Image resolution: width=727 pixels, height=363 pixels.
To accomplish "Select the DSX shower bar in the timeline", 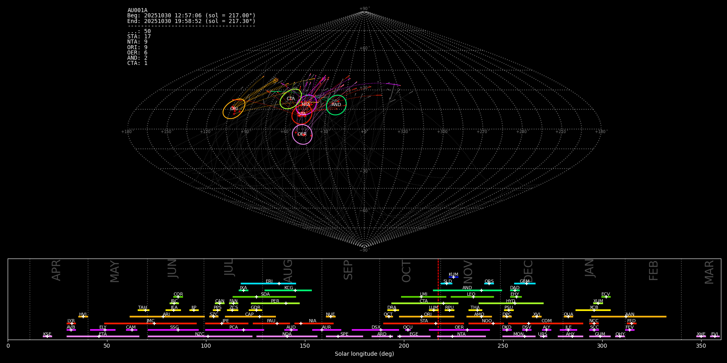I will click(x=375, y=330).
